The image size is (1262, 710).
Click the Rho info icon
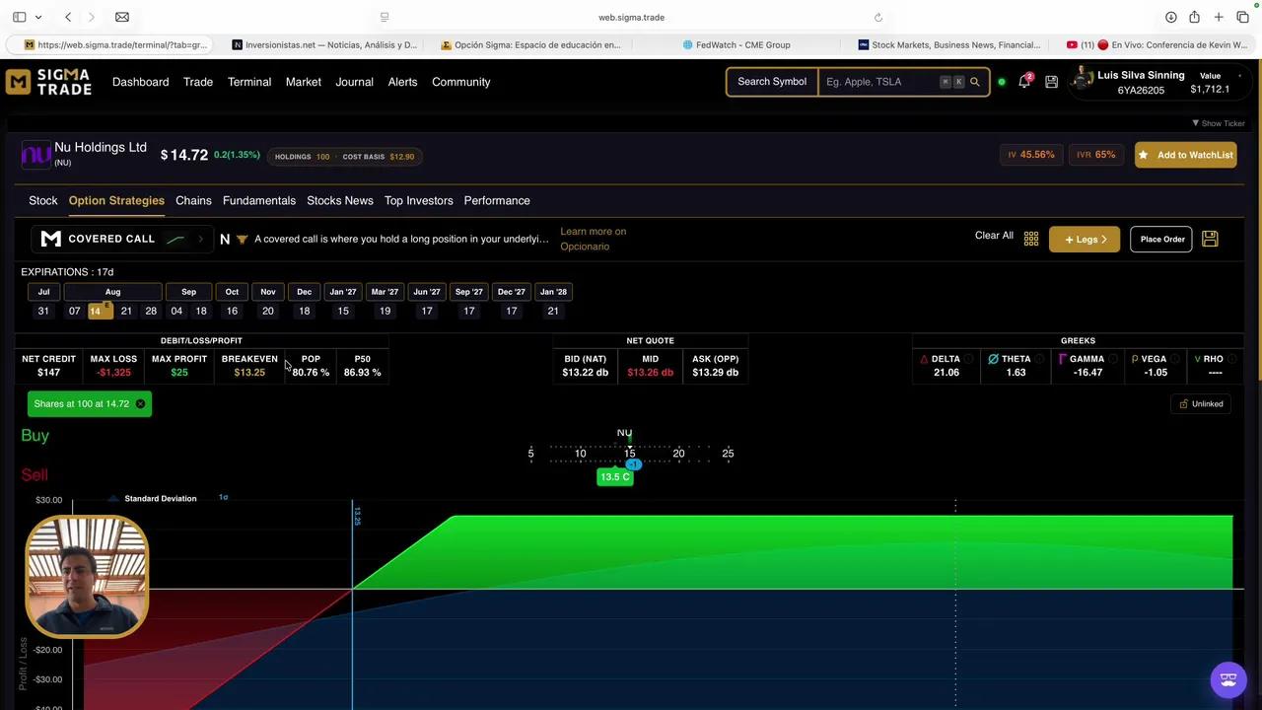pyautogui.click(x=1232, y=359)
